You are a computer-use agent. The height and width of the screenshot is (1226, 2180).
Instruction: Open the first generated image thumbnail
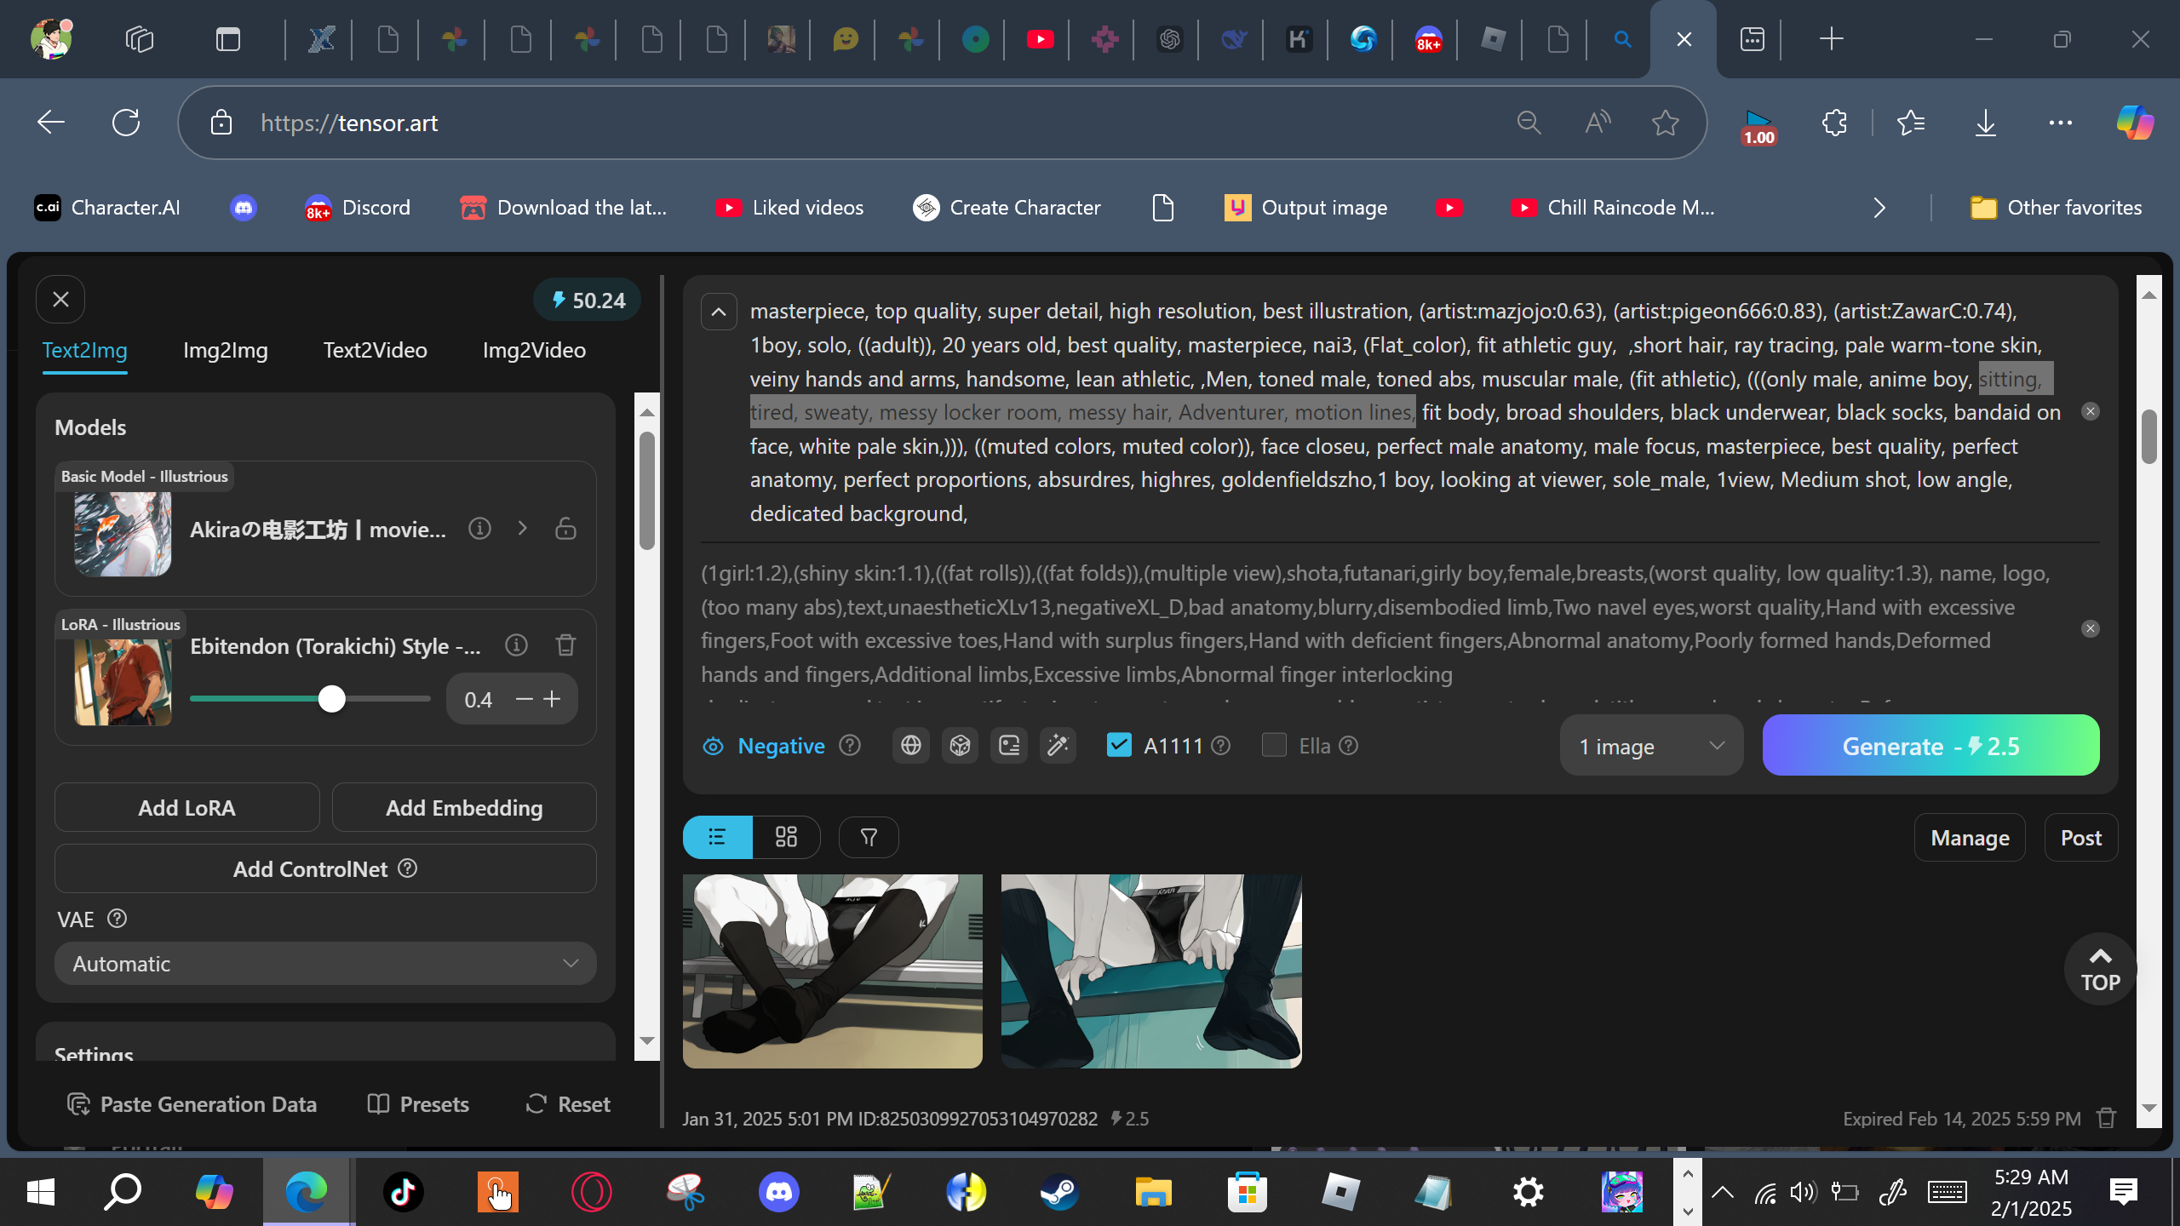pos(832,971)
